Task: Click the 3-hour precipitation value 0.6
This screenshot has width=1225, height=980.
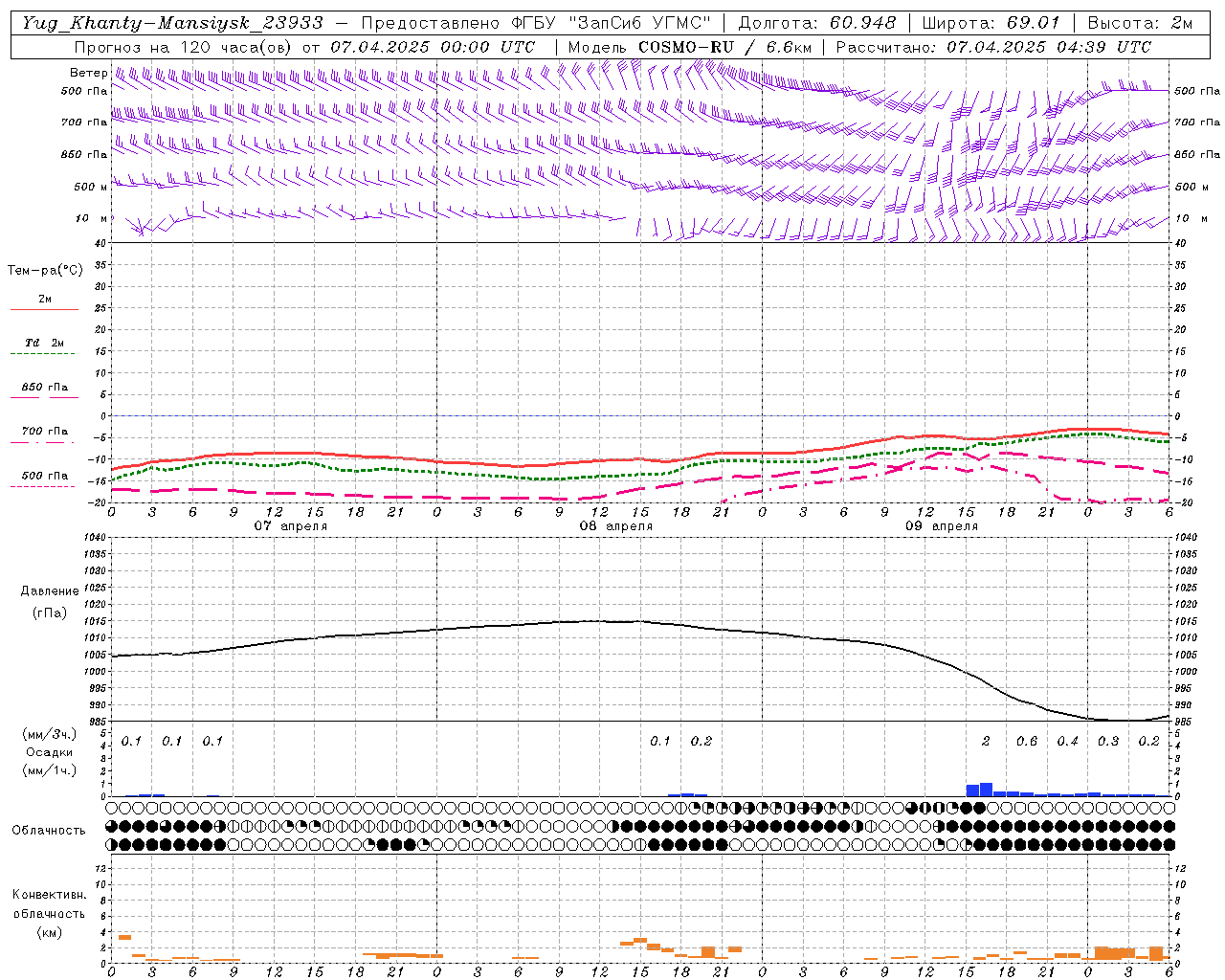Action: 1027,741
